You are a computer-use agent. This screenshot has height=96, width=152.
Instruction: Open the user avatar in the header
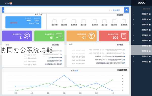point(11,3)
